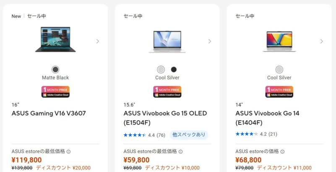Select Matte Black color for Gaming V16

(x=55, y=70)
